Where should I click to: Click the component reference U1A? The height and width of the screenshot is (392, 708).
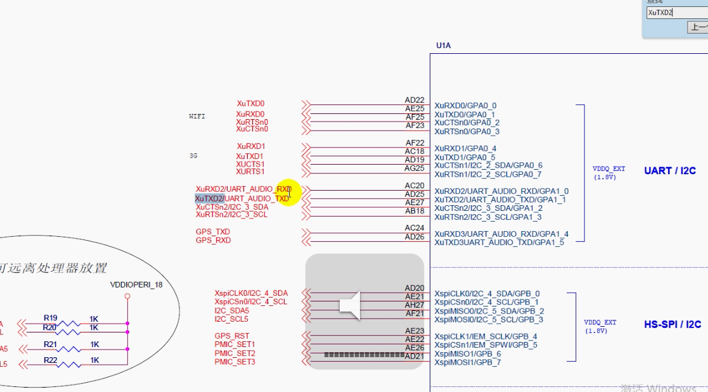(442, 45)
